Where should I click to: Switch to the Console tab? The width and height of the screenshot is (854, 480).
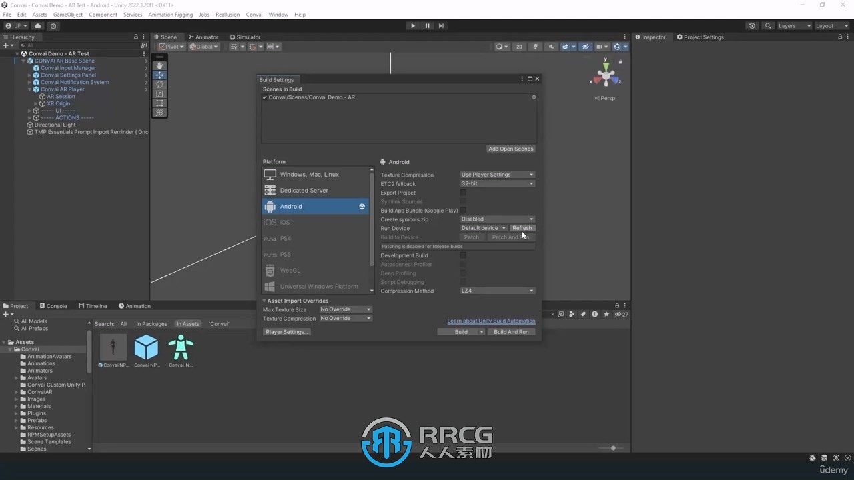[53, 306]
